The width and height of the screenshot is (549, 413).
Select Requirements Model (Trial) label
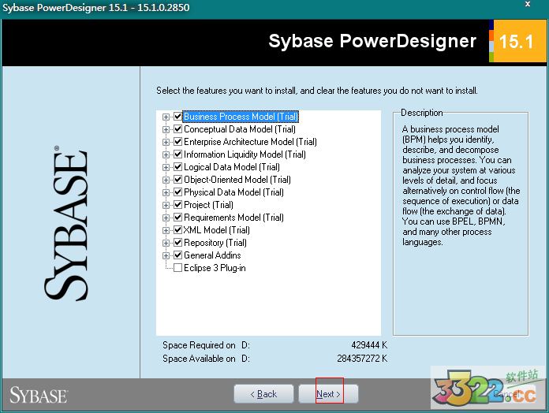coord(234,218)
